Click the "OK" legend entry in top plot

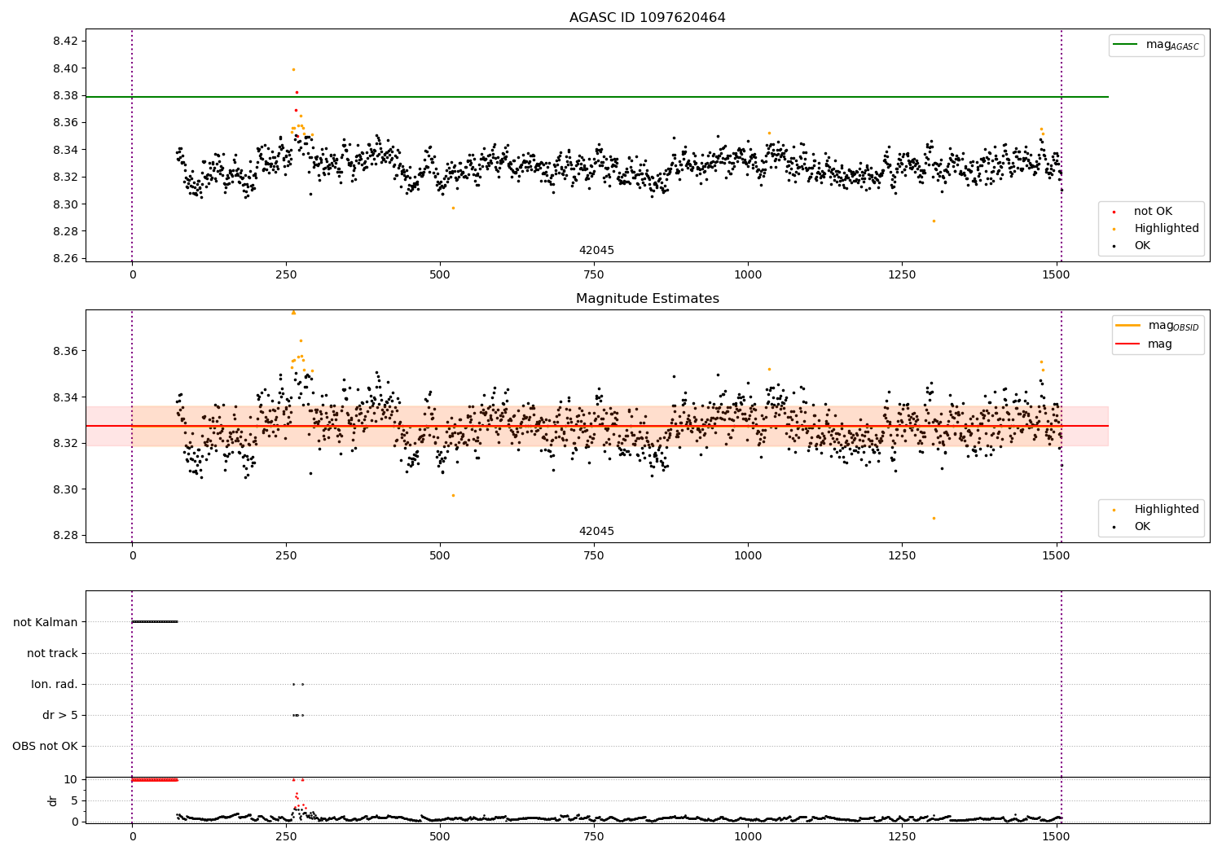click(x=1142, y=245)
